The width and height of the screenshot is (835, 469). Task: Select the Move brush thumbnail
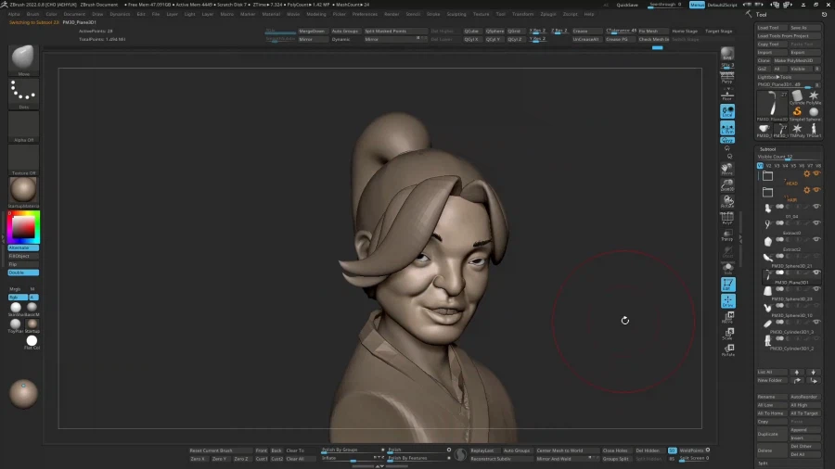click(23, 59)
